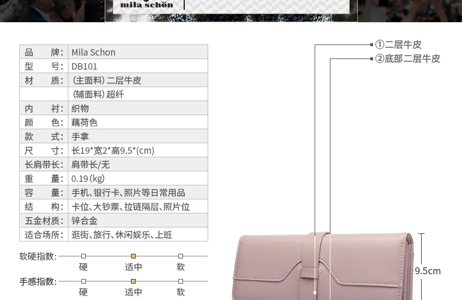Viewport: 462px width, 300px height.
Task: Click the dimensions 长19*宽2*高9.5*(cm)
Action: pos(113,151)
